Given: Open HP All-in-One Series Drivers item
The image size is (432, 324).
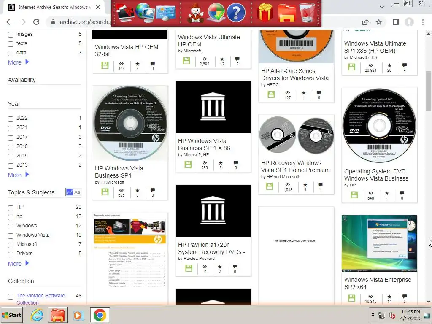Looking at the screenshot, I should tap(295, 74).
